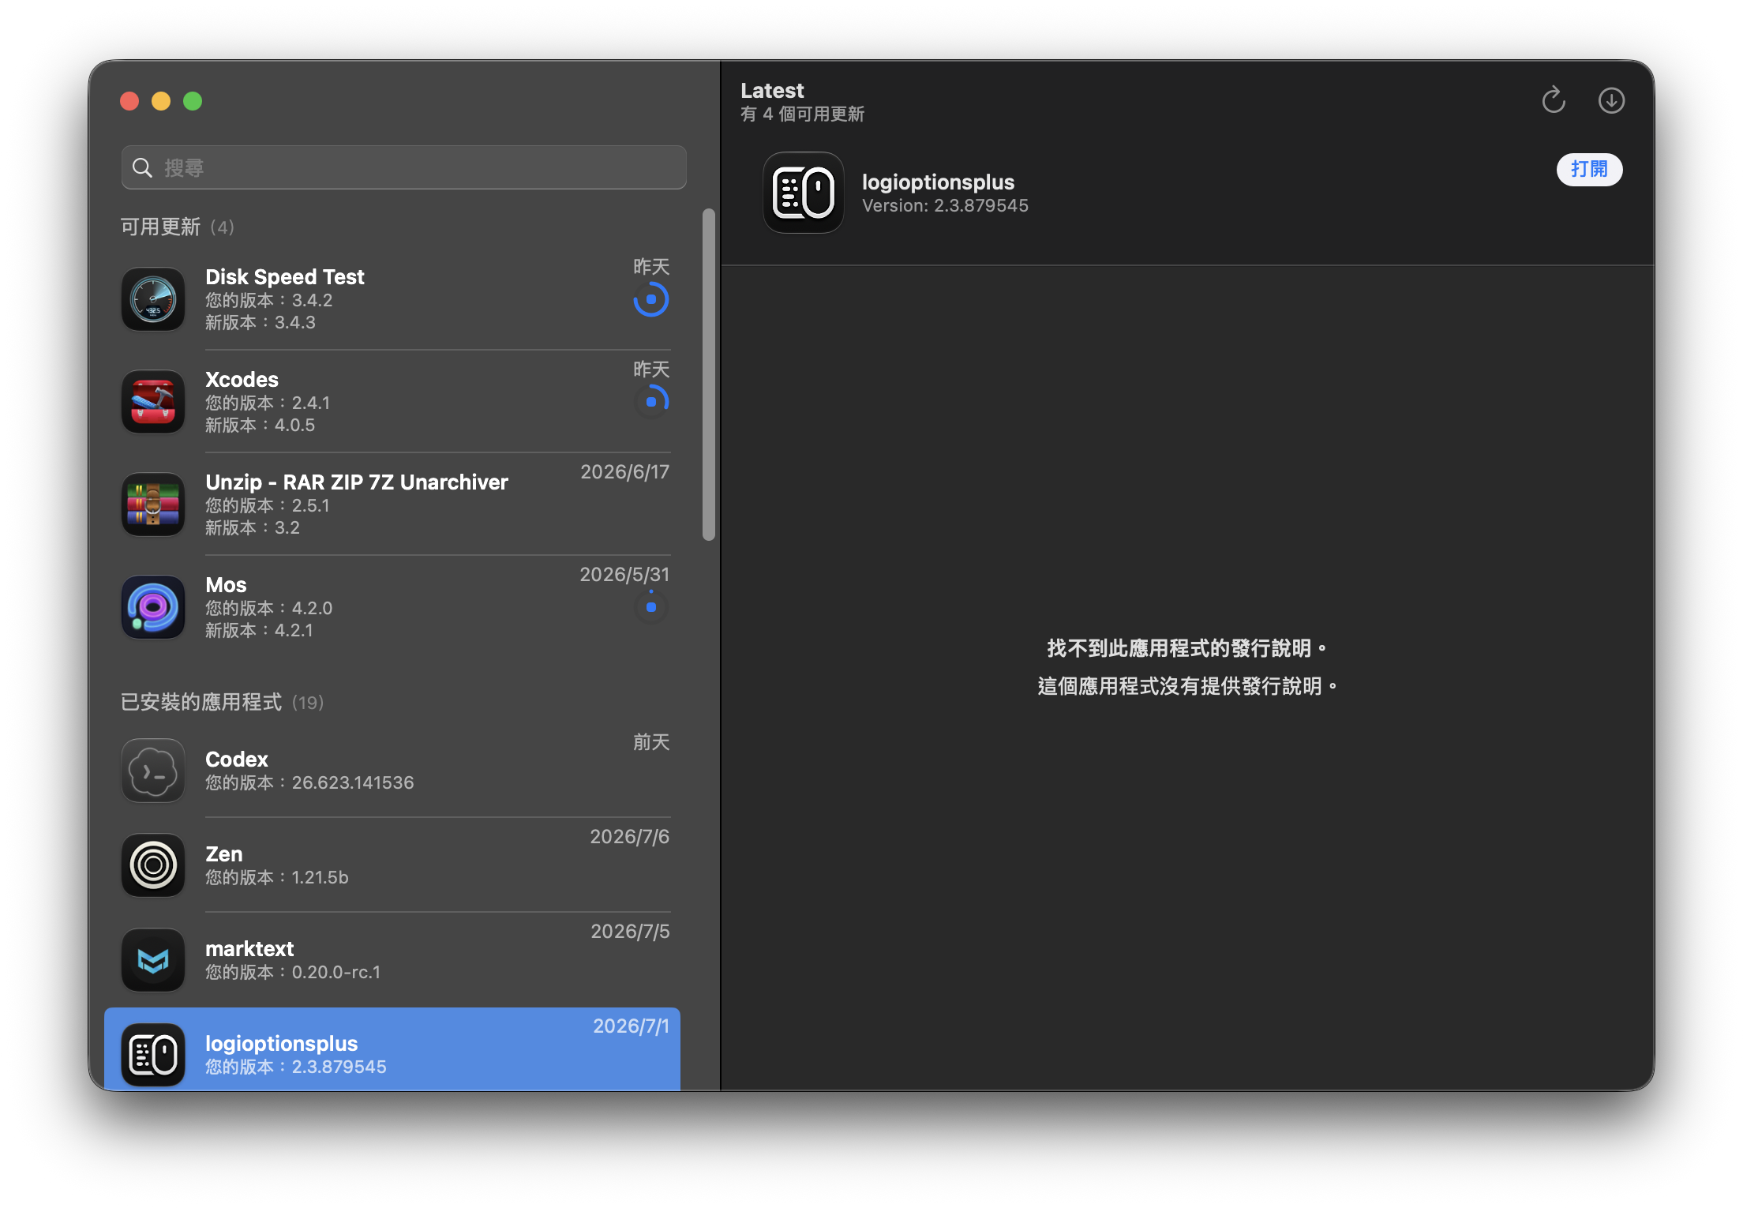
Task: Select the Disk Speed Test title text
Action: point(284,277)
